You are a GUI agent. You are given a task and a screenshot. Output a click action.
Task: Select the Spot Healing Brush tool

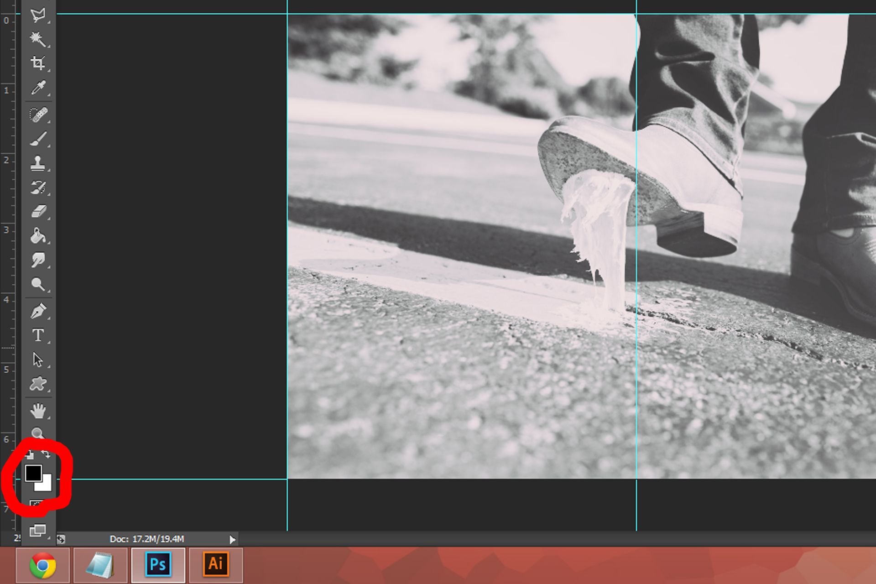(38, 114)
